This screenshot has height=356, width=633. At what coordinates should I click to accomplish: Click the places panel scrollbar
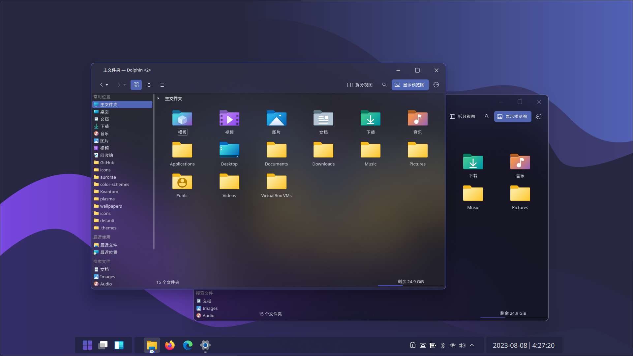pyautogui.click(x=154, y=171)
